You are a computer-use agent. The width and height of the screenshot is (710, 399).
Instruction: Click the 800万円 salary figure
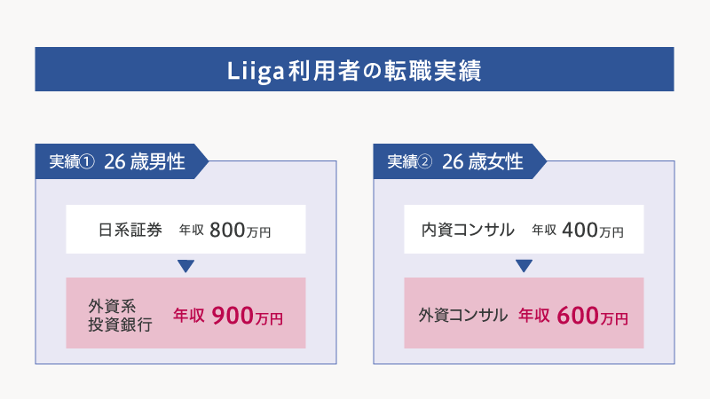(240, 231)
